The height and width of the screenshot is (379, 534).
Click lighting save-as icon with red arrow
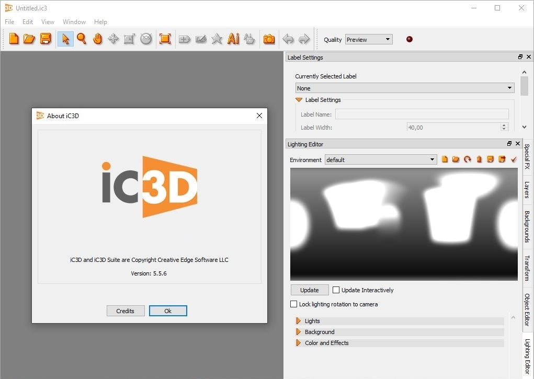pos(502,159)
